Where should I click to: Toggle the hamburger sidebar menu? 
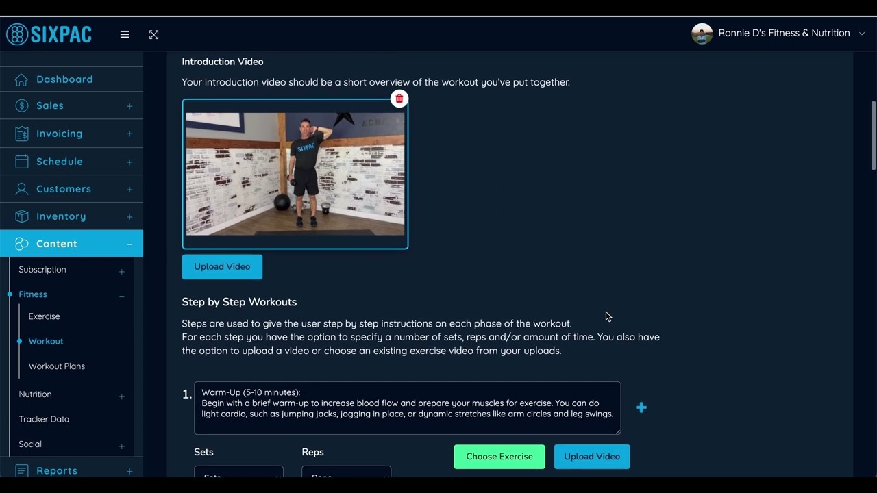(x=125, y=34)
